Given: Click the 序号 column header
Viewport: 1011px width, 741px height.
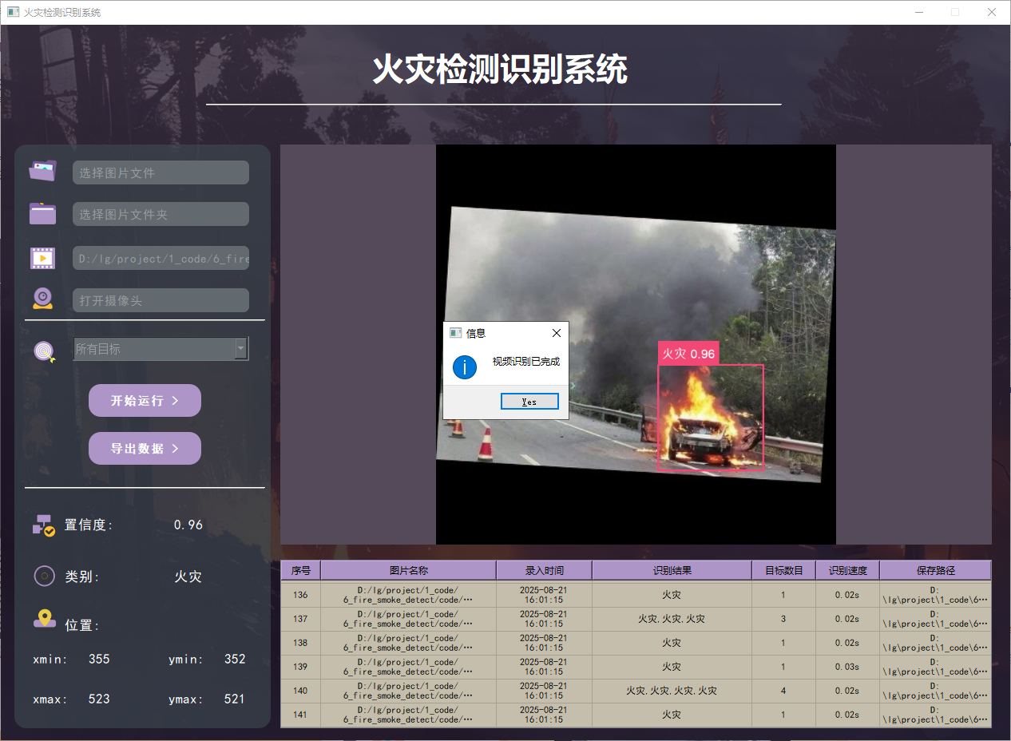Looking at the screenshot, I should click(300, 570).
